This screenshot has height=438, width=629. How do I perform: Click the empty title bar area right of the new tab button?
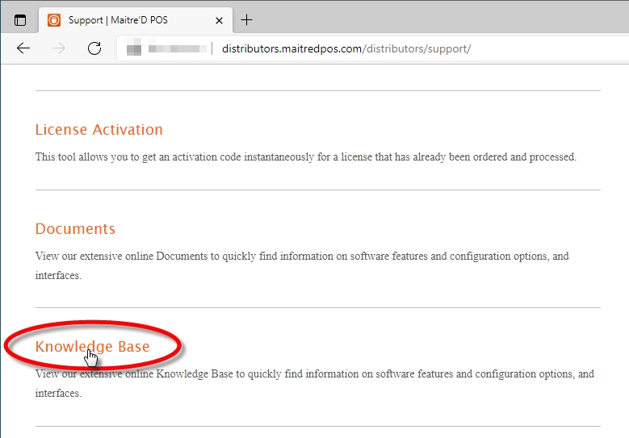[x=444, y=20]
